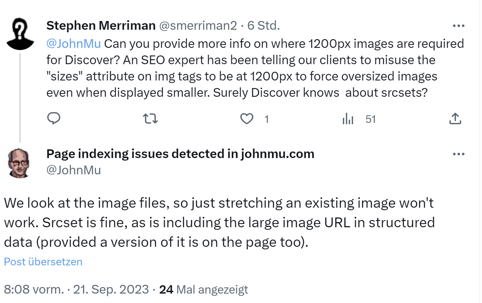Open the three-dot menu on JohnMu's reply

coord(459,154)
